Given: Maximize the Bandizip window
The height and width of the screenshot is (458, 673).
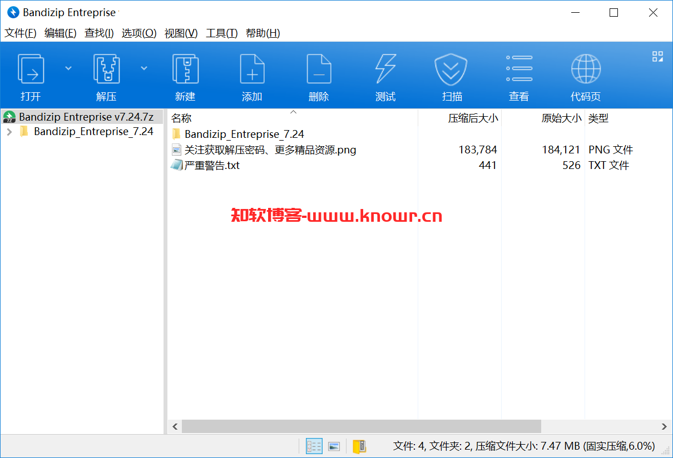Looking at the screenshot, I should tap(613, 12).
